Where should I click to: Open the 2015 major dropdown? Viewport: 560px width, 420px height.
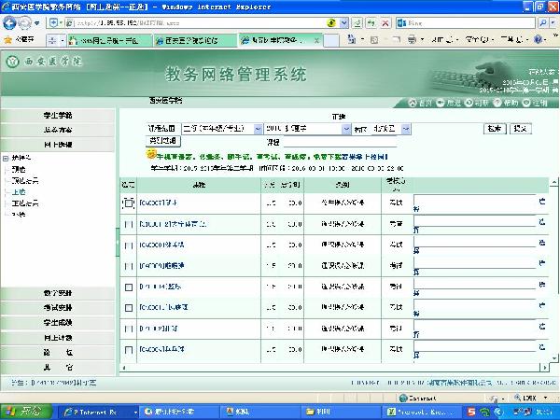pyautogui.click(x=307, y=129)
